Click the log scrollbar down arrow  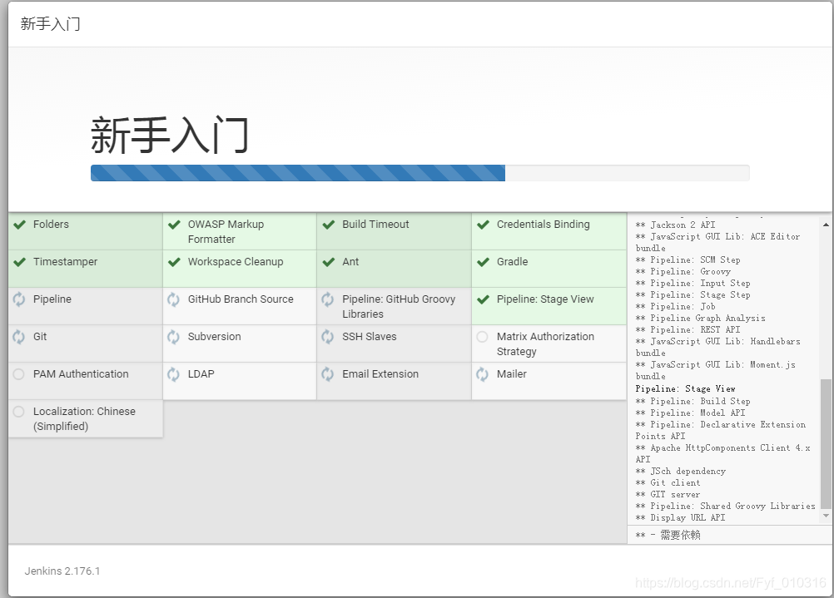tap(826, 516)
